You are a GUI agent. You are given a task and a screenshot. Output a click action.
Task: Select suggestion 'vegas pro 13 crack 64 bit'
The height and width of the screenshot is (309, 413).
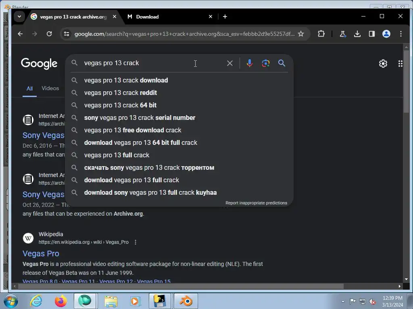click(x=179, y=105)
